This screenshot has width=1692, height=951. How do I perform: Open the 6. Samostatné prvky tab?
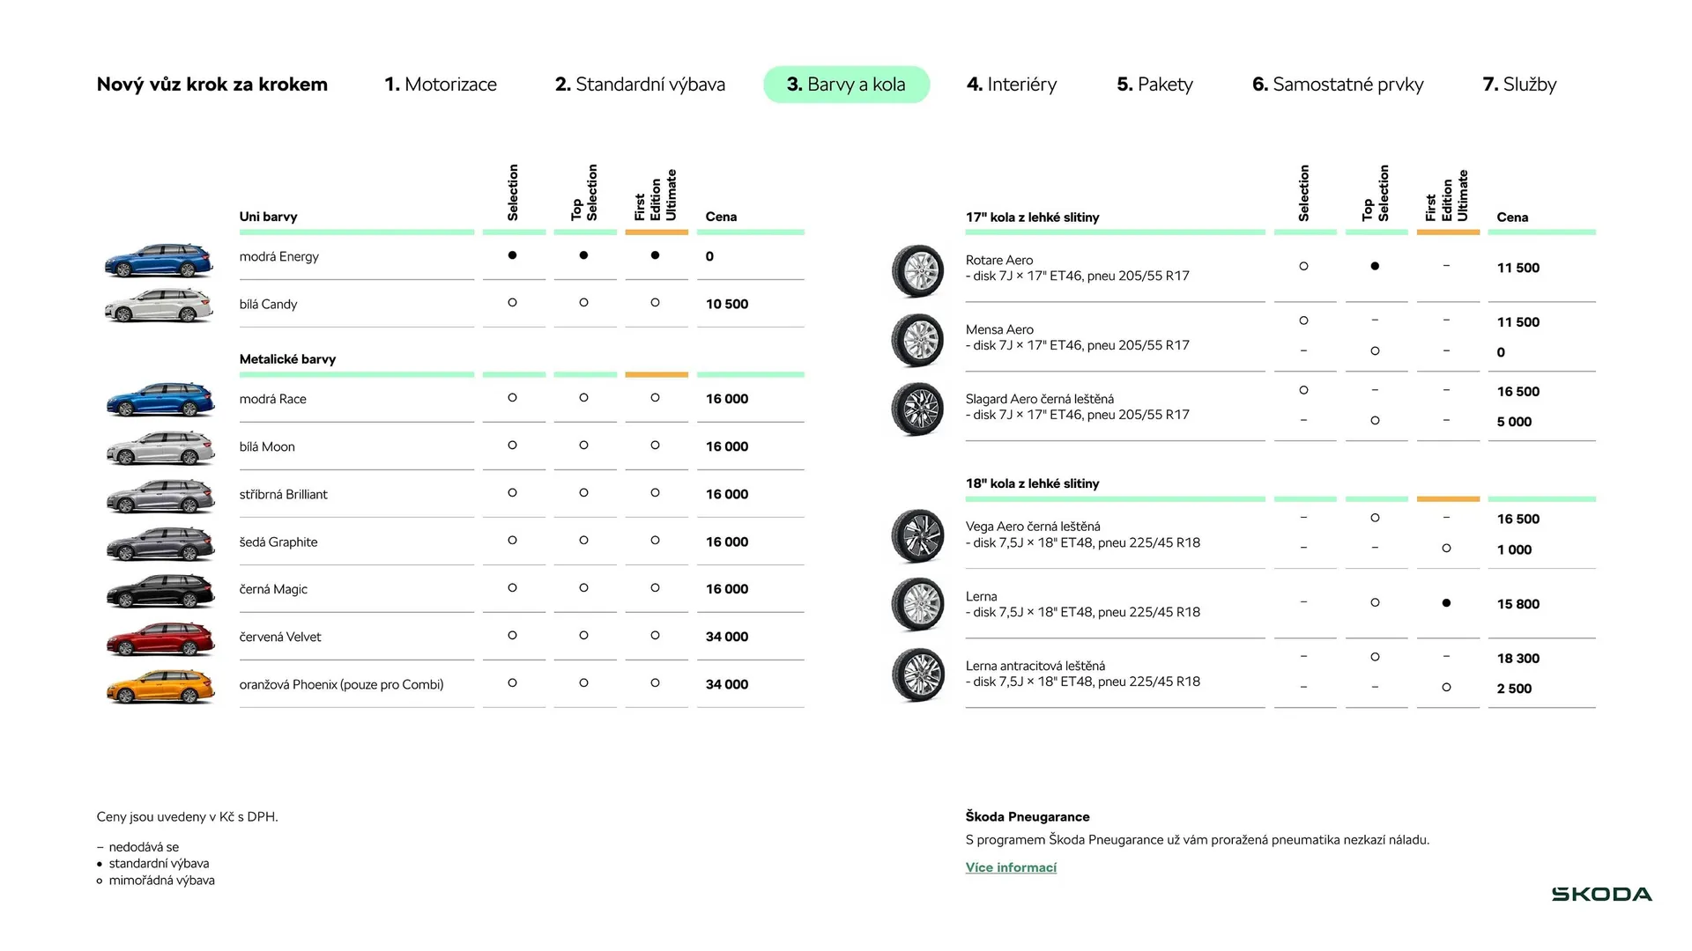(x=1338, y=85)
